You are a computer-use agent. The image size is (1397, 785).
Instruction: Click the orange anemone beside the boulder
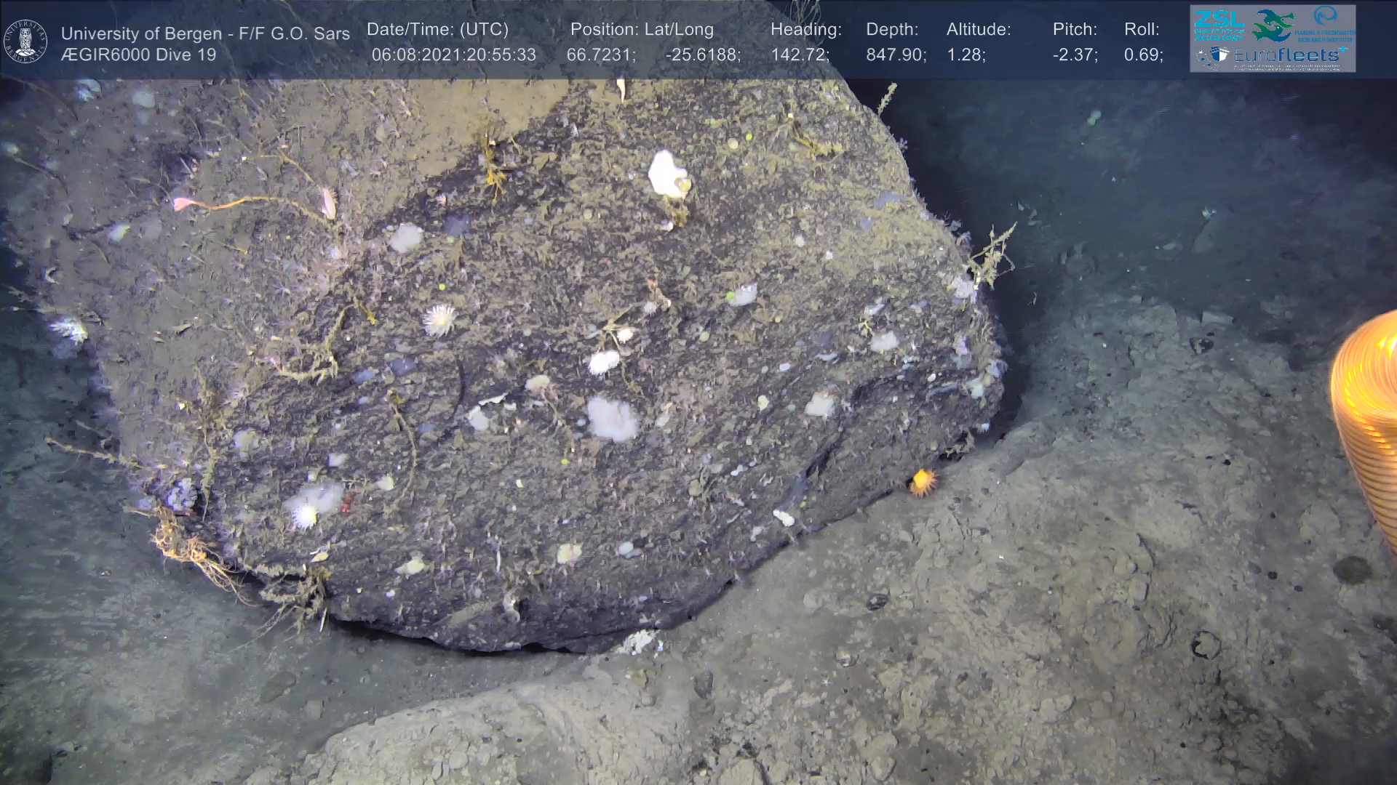[923, 482]
